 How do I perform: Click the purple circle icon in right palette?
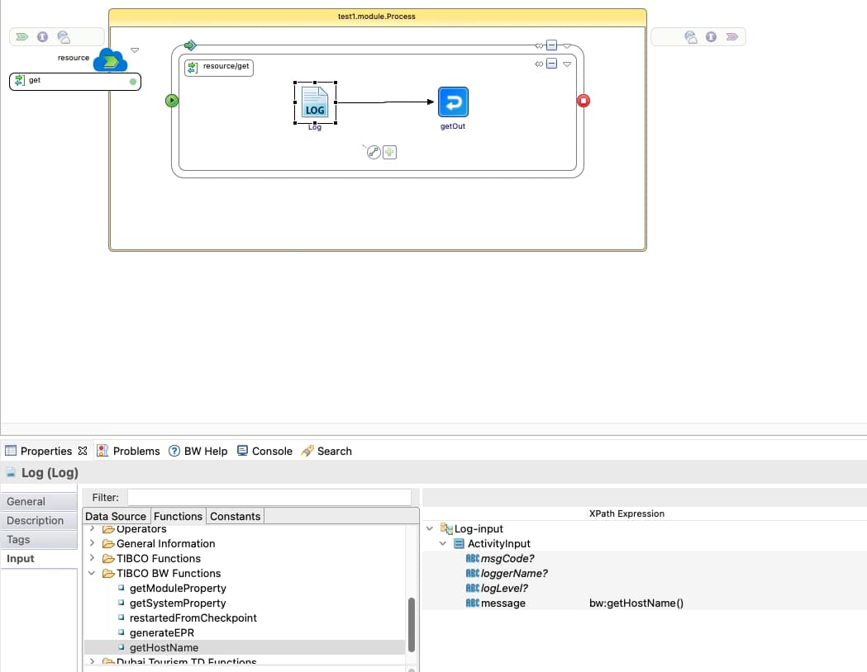pos(711,36)
